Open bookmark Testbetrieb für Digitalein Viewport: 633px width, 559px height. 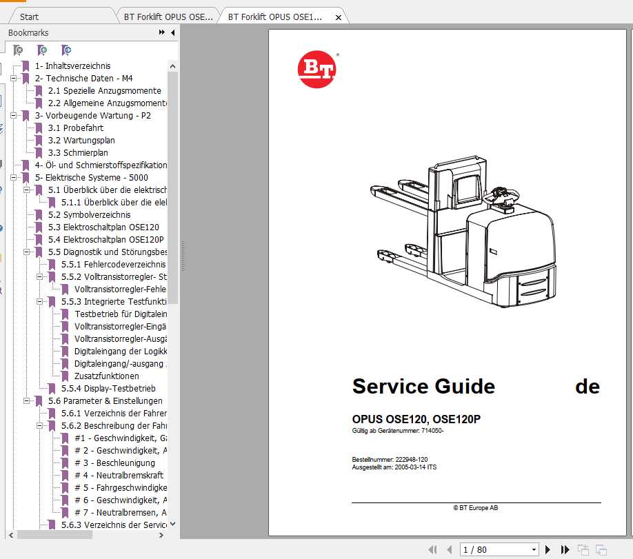pyautogui.click(x=121, y=314)
